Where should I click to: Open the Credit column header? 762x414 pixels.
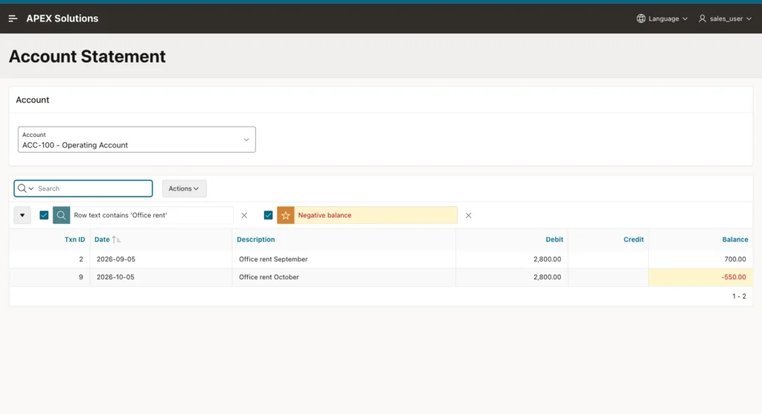634,239
